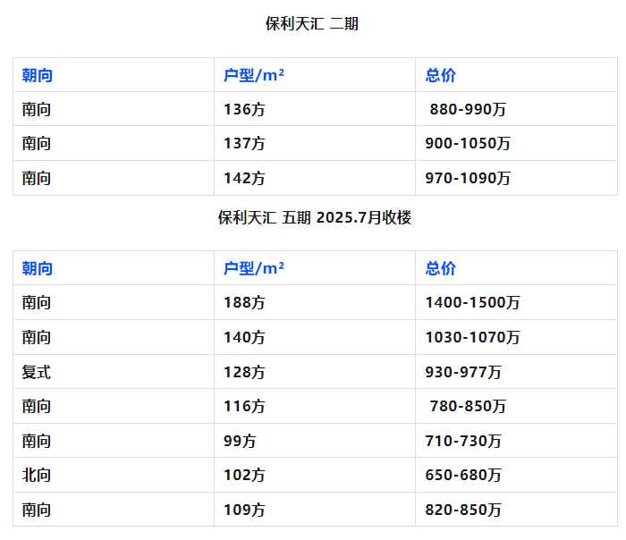Click 朝向 header in 二期 table
The image size is (626, 540).
[38, 75]
